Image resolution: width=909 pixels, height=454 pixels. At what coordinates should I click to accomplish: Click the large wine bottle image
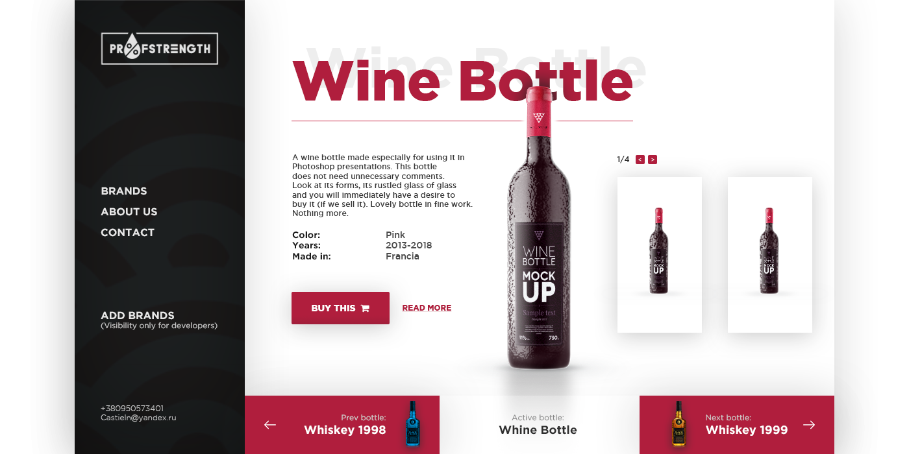pos(539,228)
